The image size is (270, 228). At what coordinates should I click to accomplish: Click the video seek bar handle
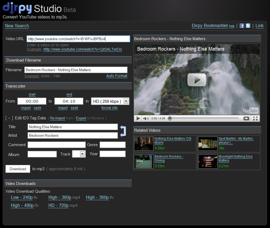(170, 118)
